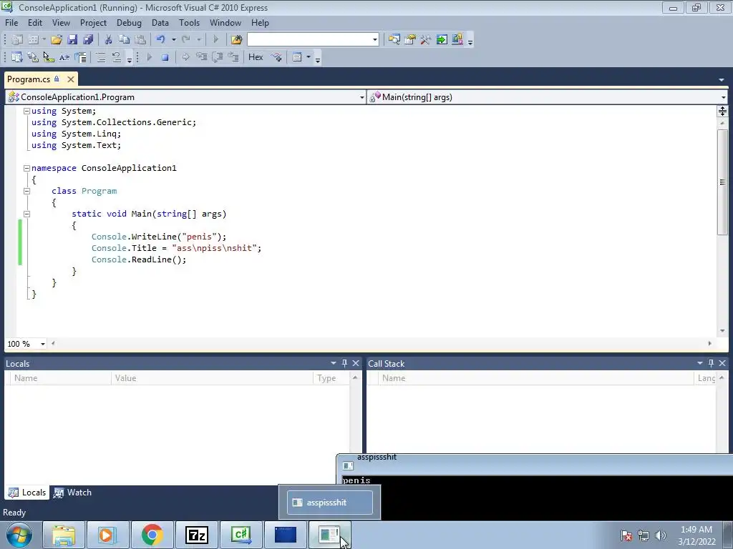Click the Display Parameter Info icon
Viewport: 733px width, 549px height.
click(x=33, y=57)
